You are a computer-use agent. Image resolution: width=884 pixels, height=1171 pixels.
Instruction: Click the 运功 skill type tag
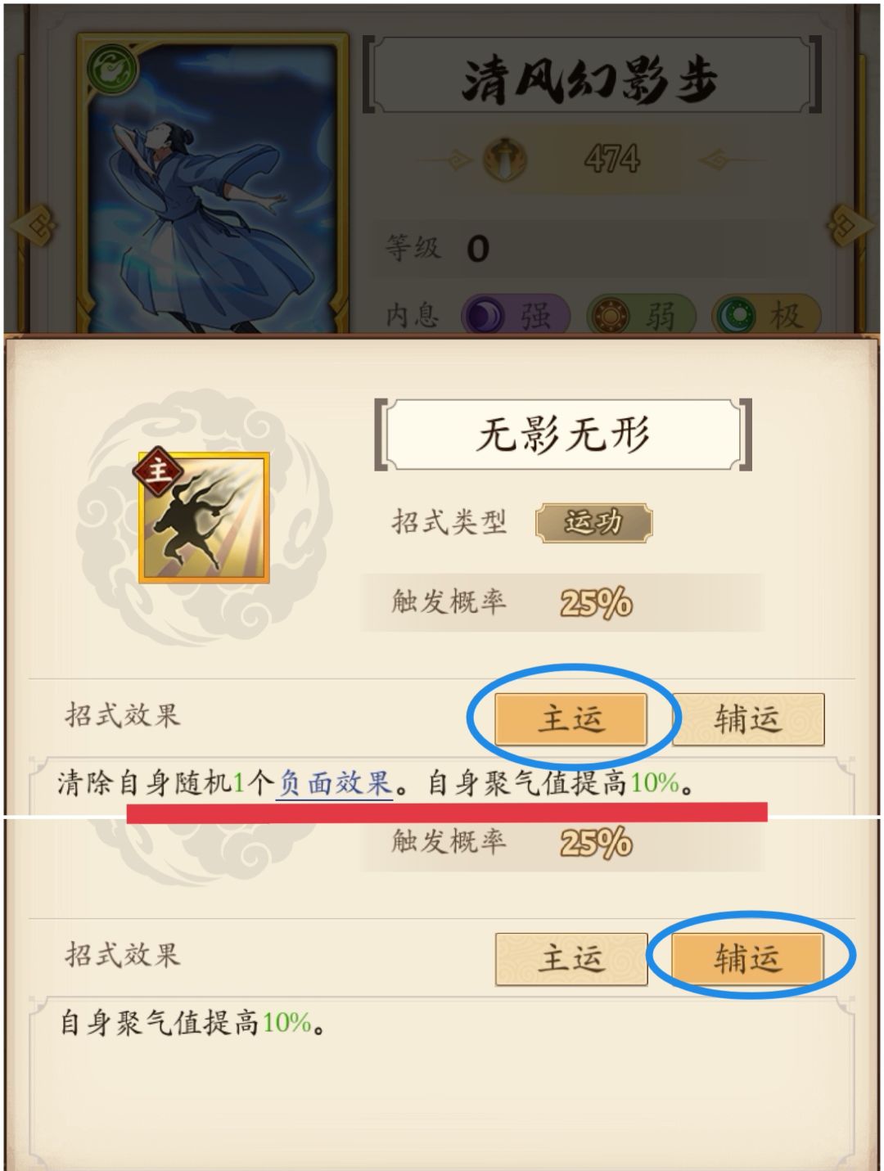(593, 523)
